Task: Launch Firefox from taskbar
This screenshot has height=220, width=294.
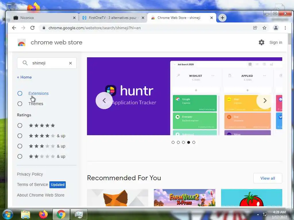Action: pos(43,215)
